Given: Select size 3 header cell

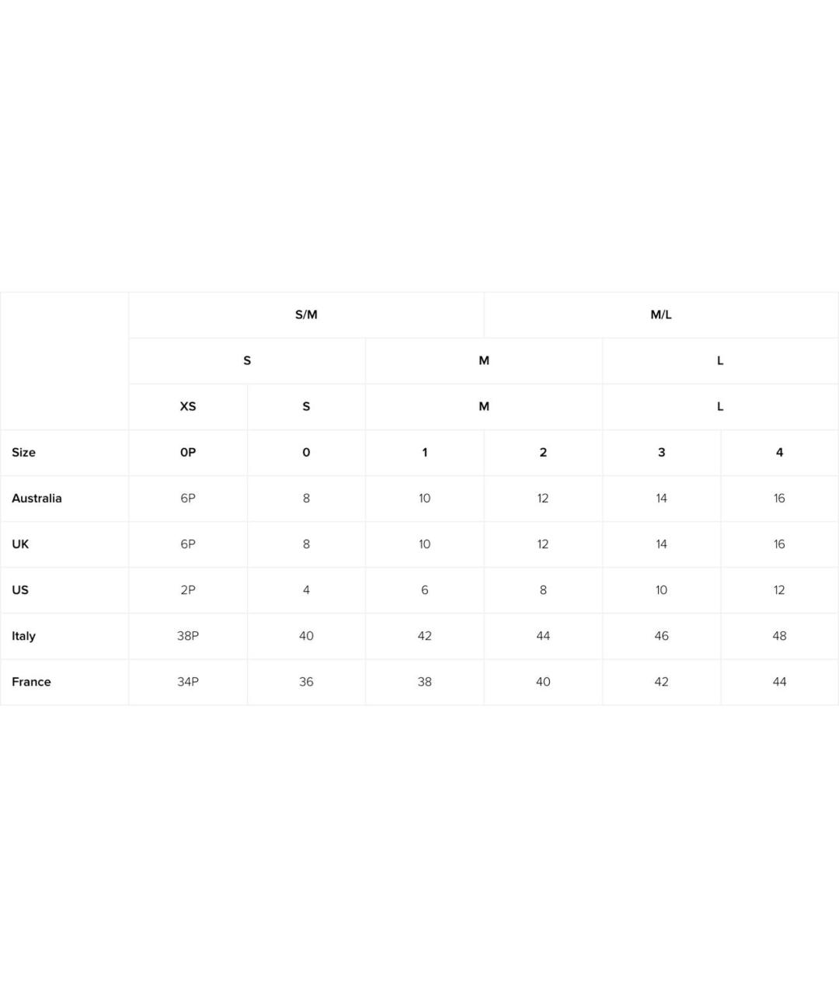Looking at the screenshot, I should click(661, 452).
